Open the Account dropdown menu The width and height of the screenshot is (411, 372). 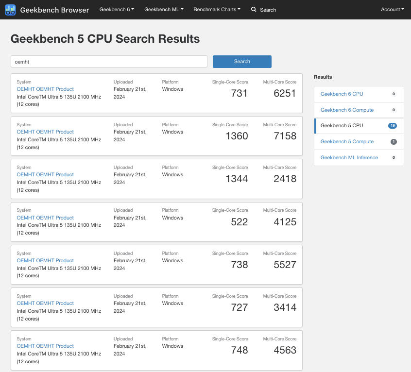[x=393, y=9]
